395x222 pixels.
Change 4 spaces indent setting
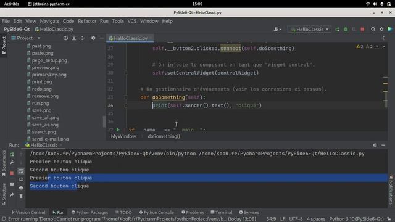click(x=316, y=219)
